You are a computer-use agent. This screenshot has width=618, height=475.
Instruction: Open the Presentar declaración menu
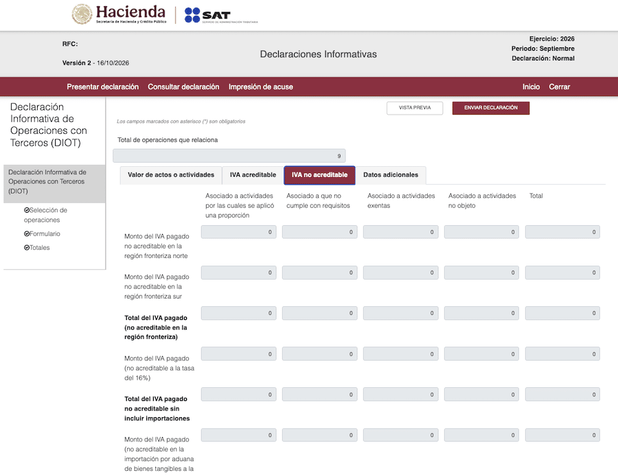coord(102,86)
